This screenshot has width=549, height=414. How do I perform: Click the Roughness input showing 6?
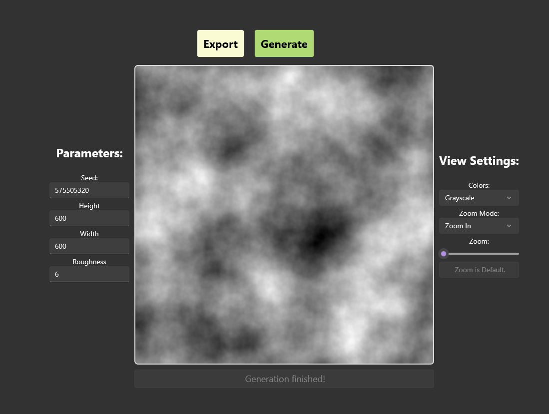click(x=89, y=274)
